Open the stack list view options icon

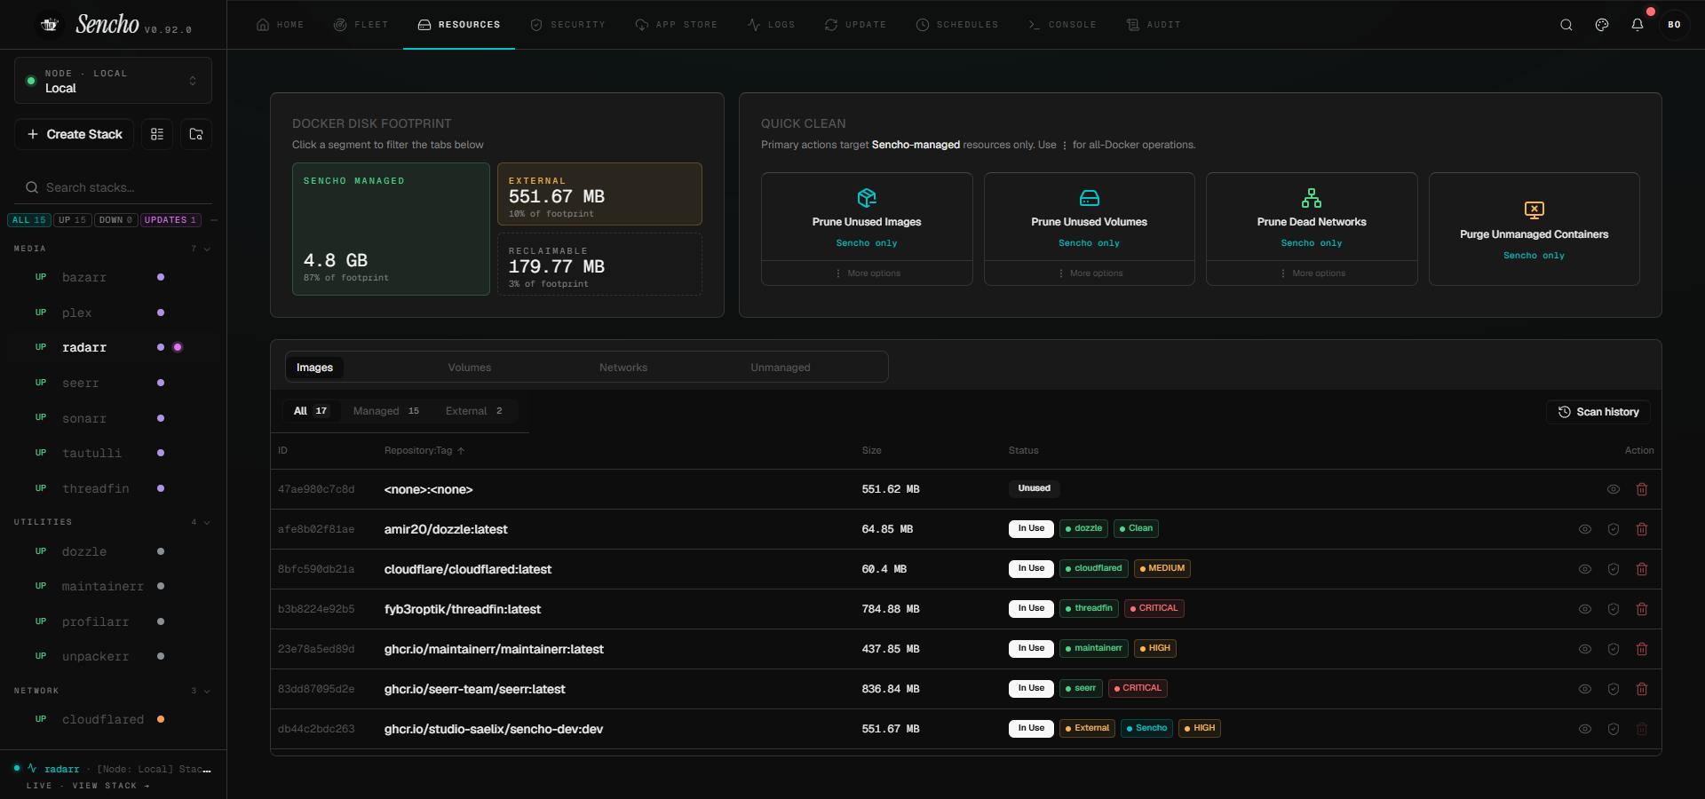coord(157,134)
